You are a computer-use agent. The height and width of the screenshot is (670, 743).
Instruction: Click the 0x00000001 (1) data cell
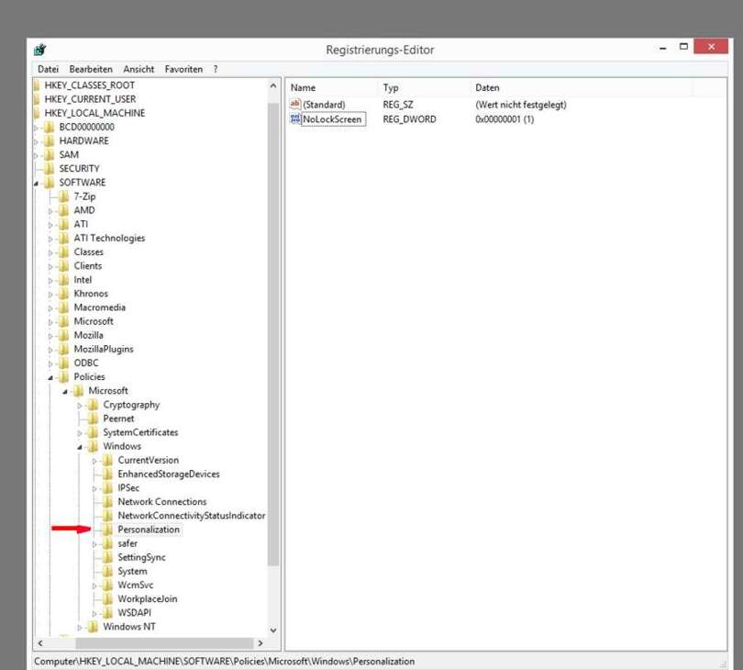[x=505, y=119]
